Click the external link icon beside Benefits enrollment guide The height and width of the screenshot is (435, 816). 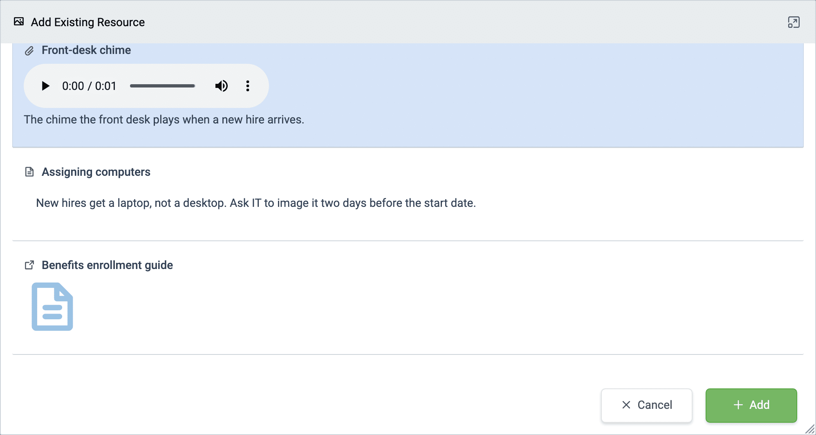click(x=29, y=265)
